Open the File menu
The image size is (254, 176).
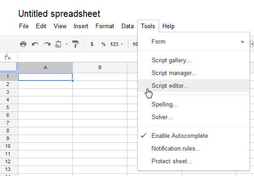(x=24, y=26)
